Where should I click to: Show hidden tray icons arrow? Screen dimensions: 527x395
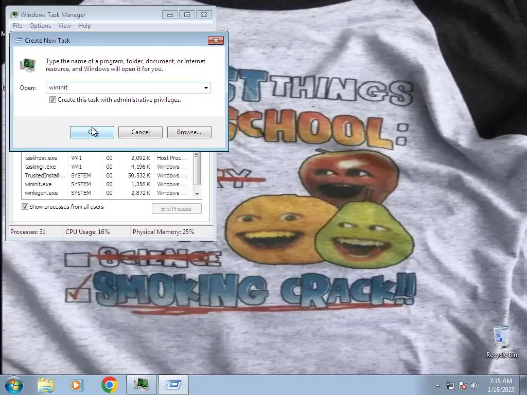[437, 385]
